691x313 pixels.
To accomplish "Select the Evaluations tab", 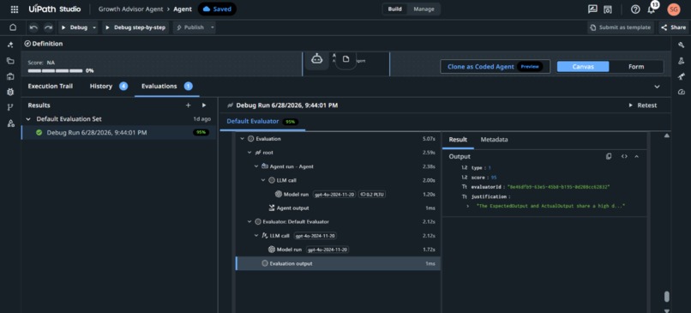I will click(166, 87).
